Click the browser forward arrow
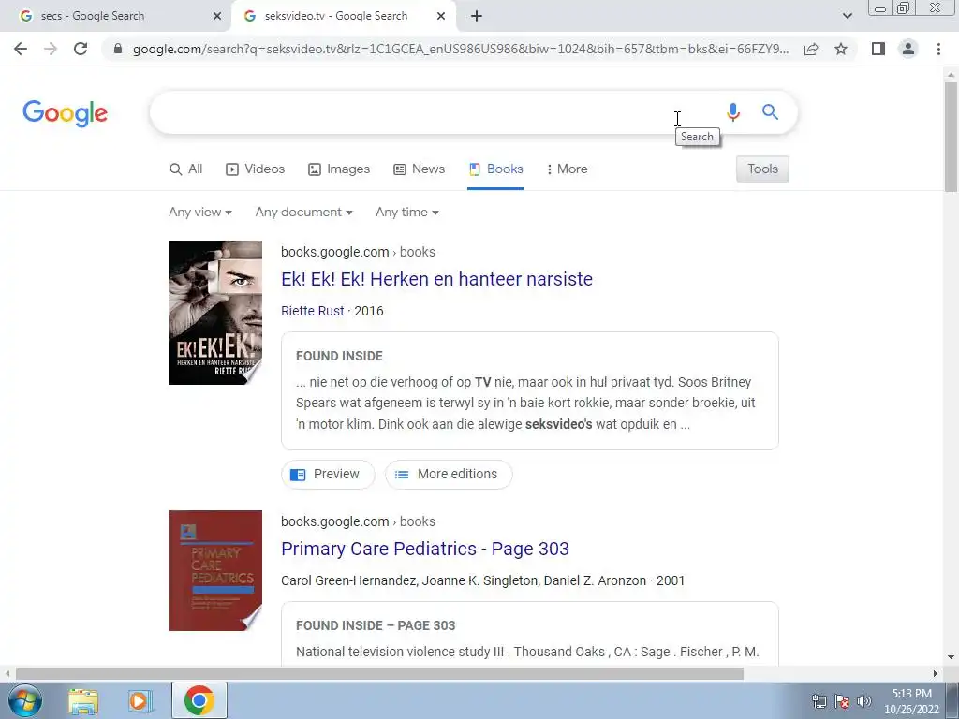959x719 pixels. 51,49
